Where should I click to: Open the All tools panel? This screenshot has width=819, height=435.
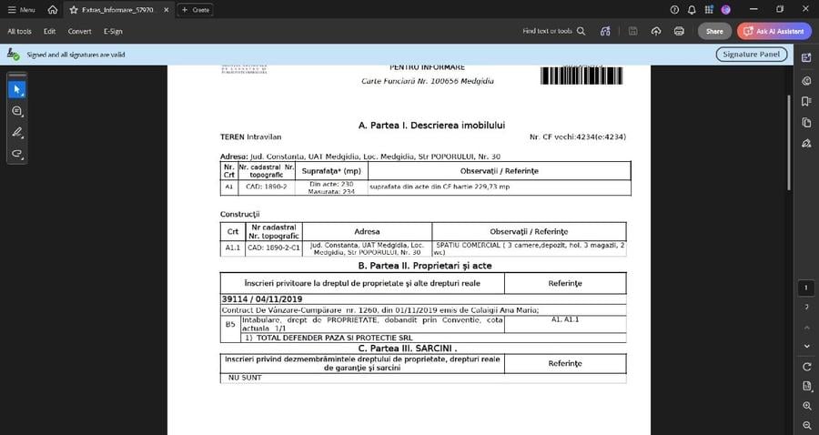click(x=19, y=31)
